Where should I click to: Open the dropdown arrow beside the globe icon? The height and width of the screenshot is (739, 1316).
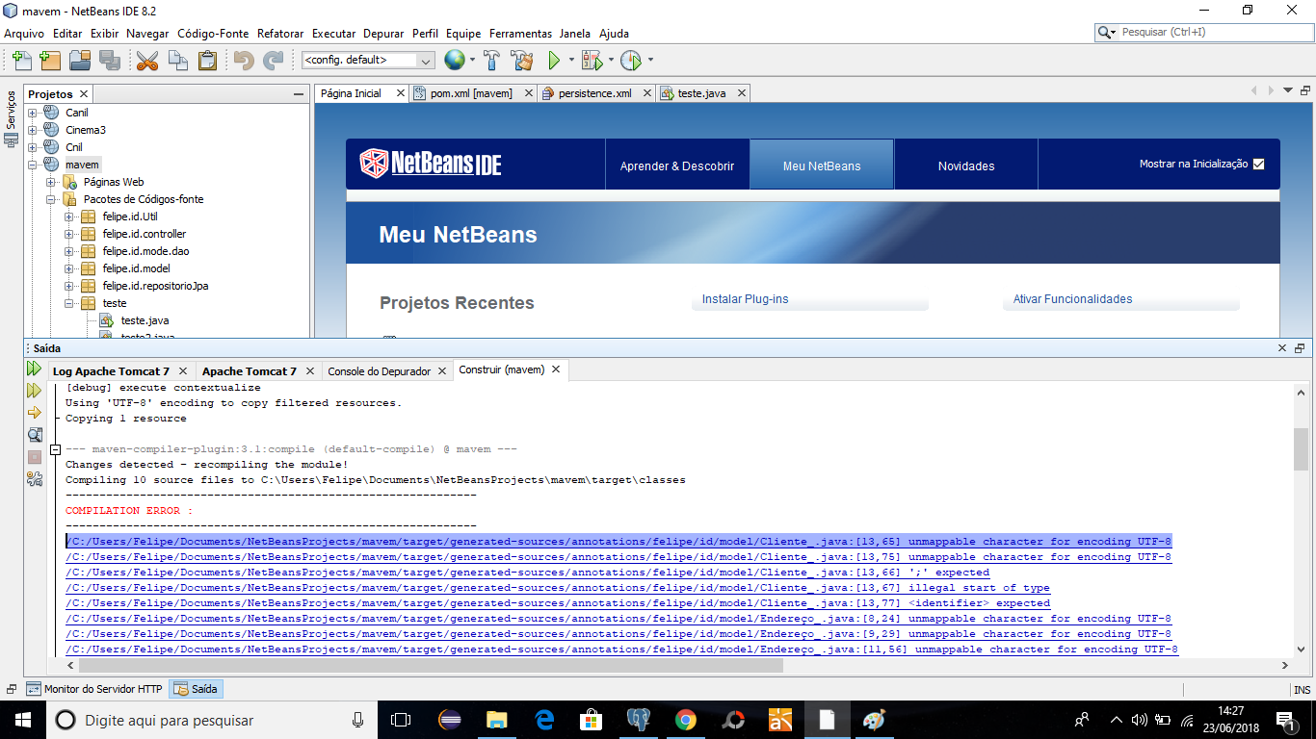click(x=473, y=60)
